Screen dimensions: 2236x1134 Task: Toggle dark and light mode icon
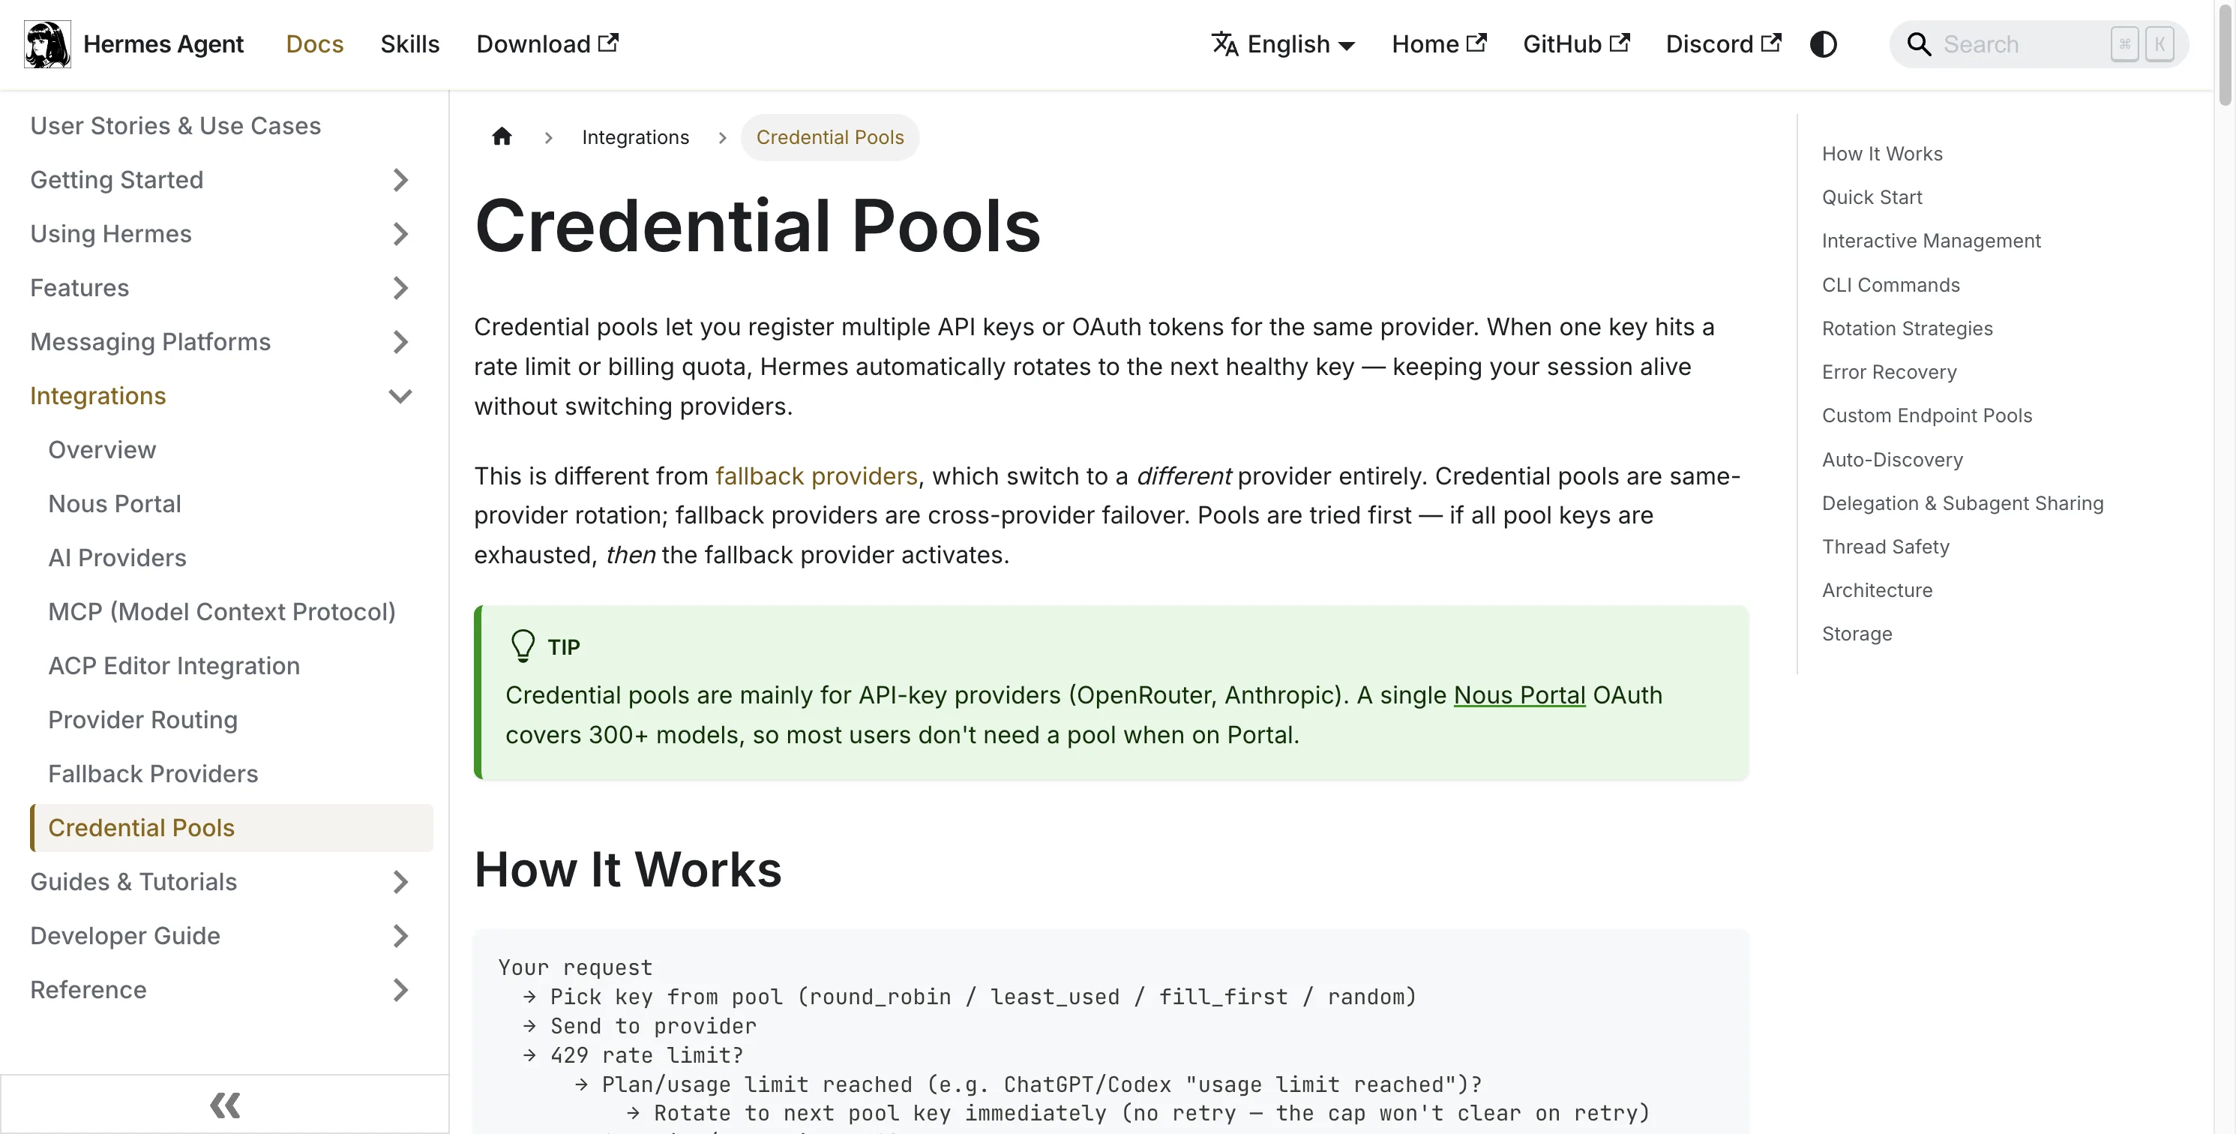1823,44
